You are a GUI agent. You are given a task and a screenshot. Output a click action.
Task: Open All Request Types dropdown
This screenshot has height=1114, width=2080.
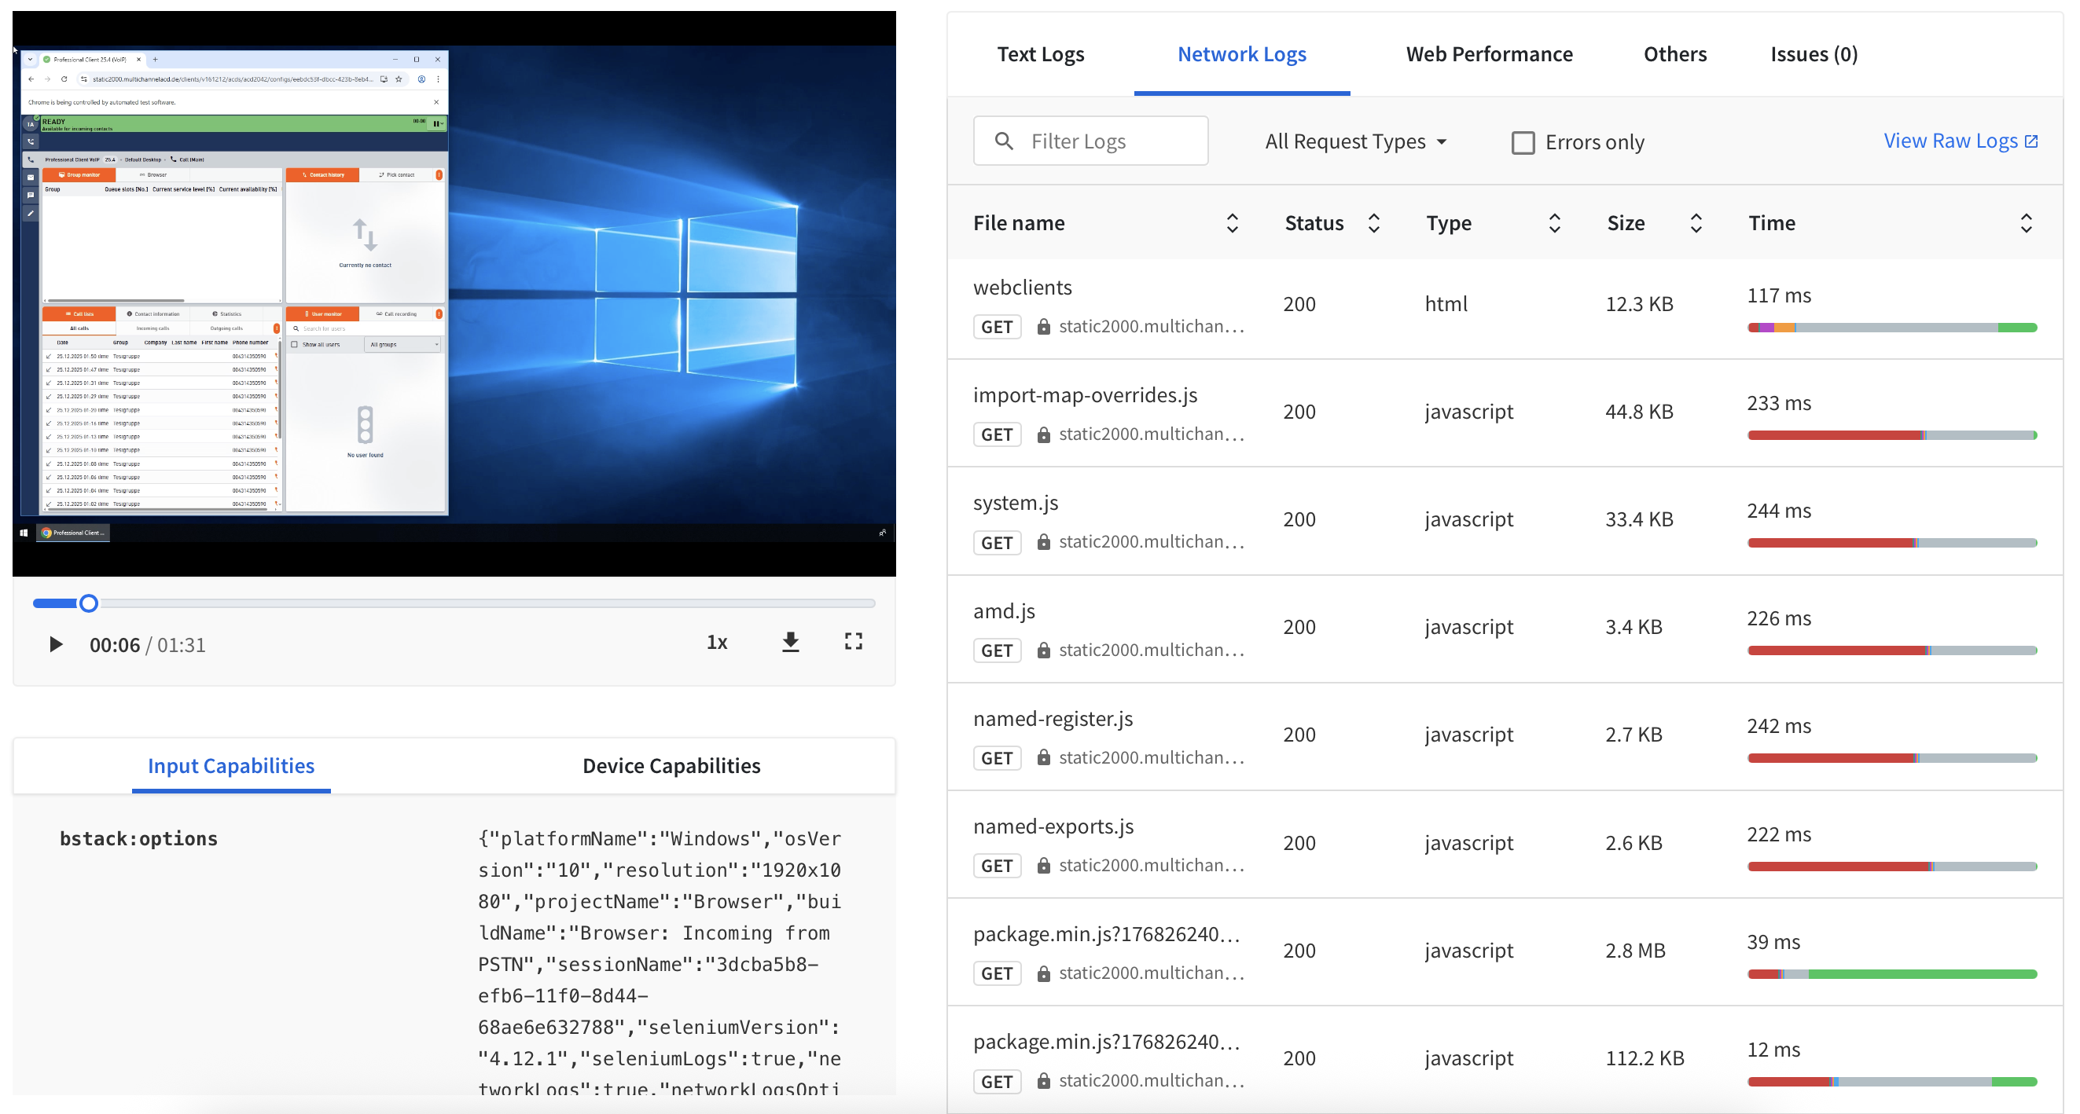click(x=1355, y=142)
